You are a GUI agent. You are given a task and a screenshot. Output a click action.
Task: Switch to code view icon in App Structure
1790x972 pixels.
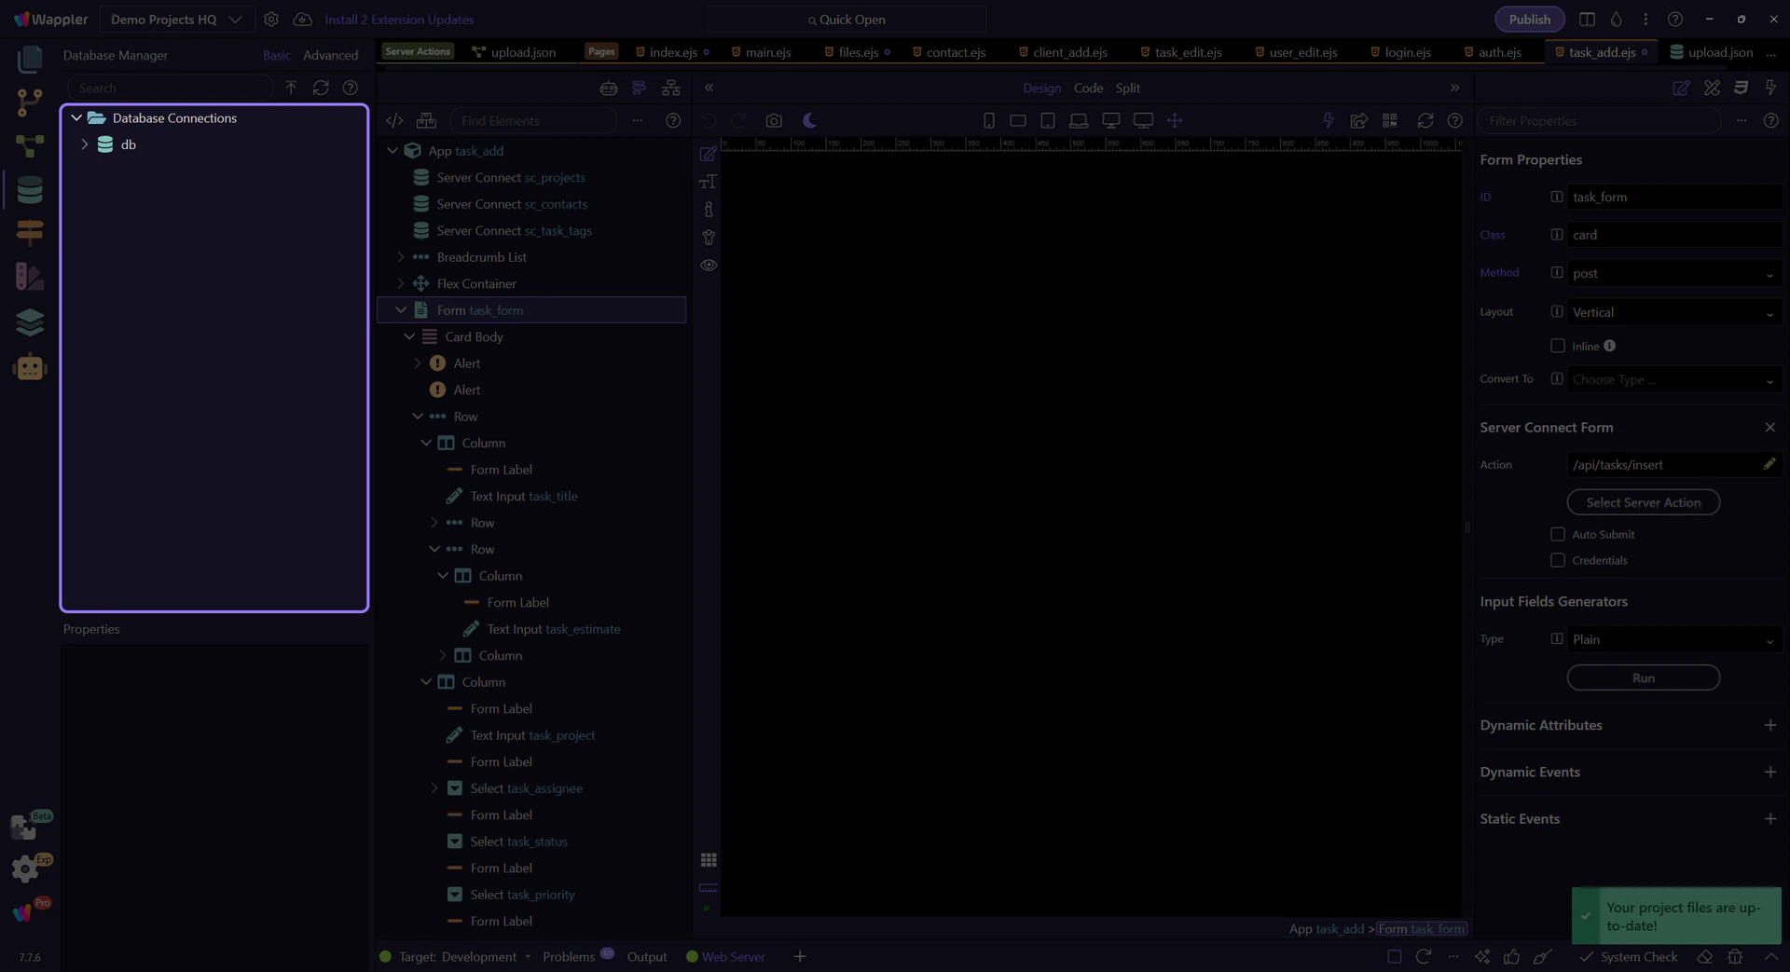394,121
